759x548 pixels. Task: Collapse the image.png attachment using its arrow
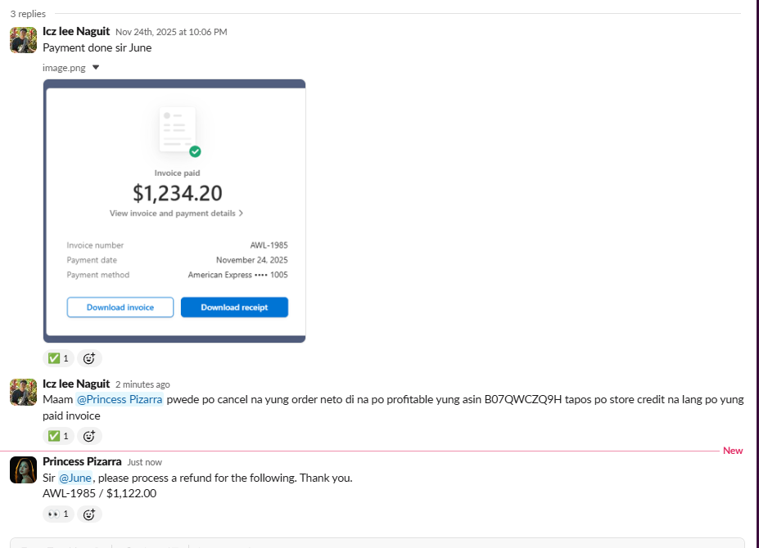click(96, 68)
